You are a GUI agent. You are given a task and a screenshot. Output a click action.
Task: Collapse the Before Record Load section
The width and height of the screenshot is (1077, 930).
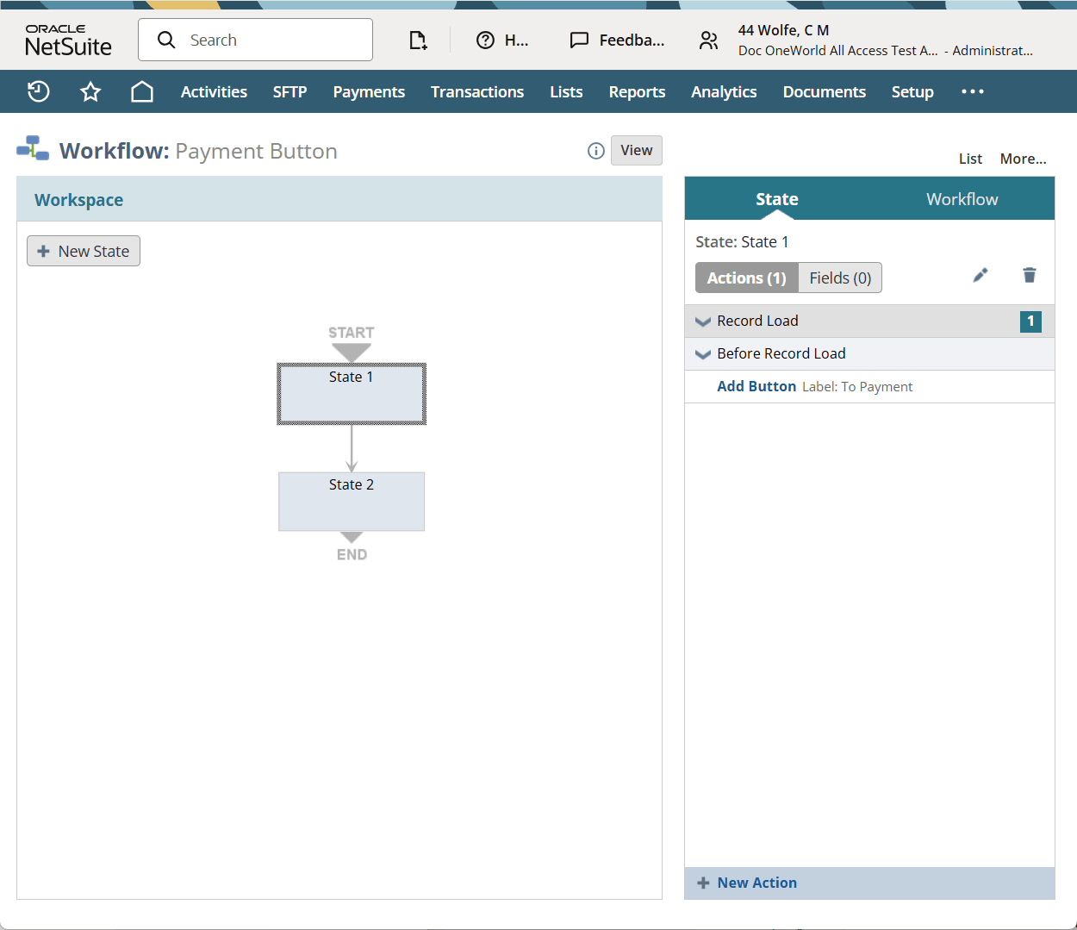pos(703,354)
